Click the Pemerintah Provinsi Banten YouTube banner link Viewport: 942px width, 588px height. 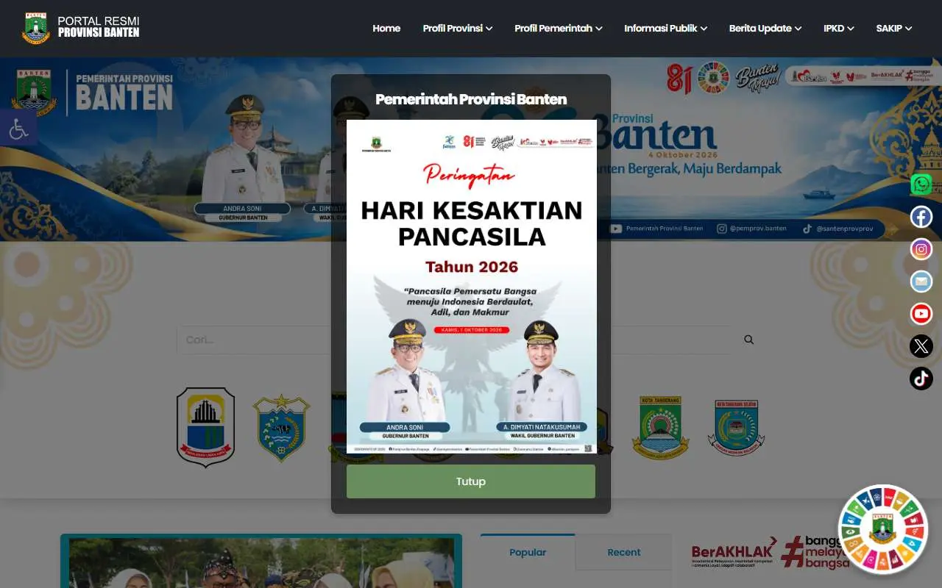pyautogui.click(x=656, y=229)
